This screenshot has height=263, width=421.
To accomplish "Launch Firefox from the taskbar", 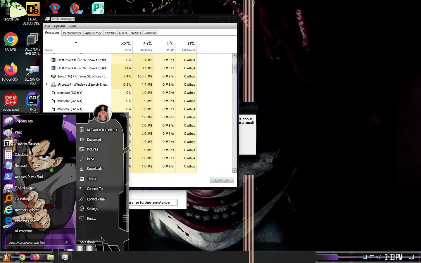I will point(36,257).
